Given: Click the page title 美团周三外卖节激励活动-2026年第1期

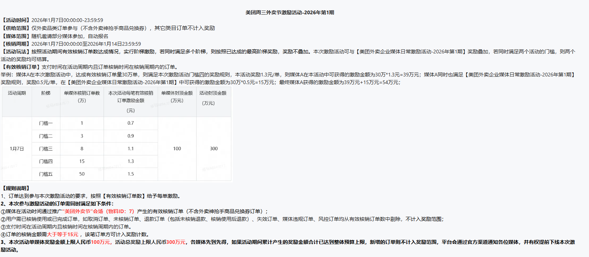Looking at the screenshot, I should (x=290, y=12).
